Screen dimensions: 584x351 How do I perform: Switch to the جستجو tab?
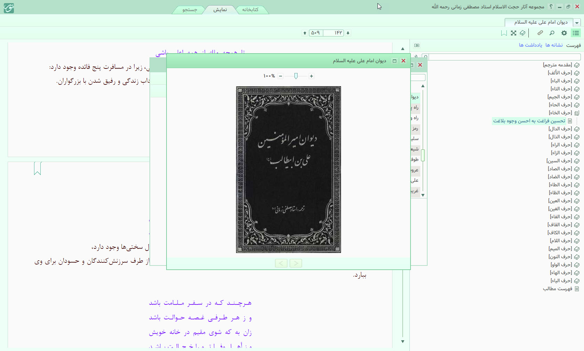coord(190,10)
